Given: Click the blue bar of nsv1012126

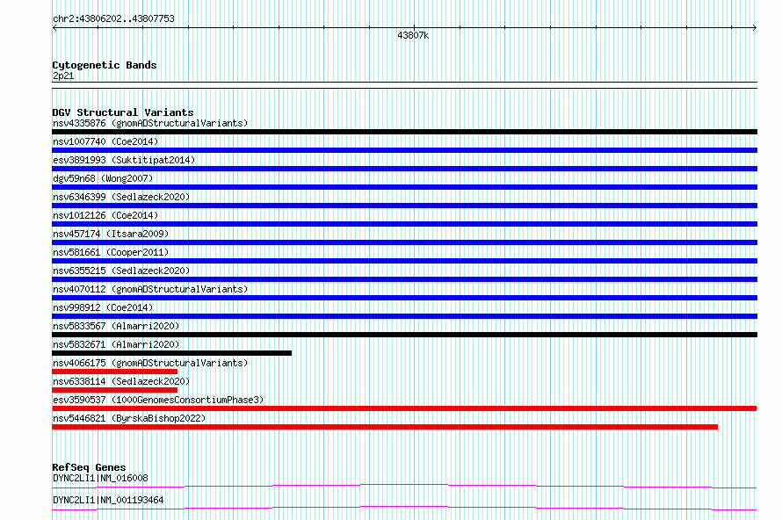Looking at the screenshot, I should tap(404, 224).
